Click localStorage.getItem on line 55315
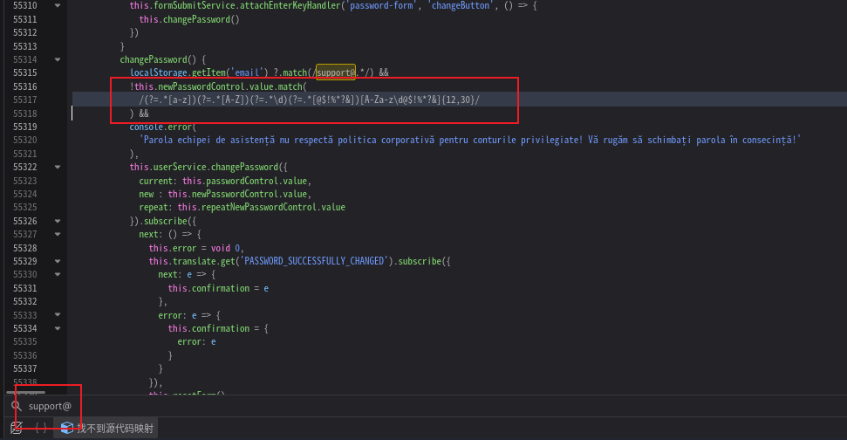The width and height of the screenshot is (847, 440). coord(178,72)
